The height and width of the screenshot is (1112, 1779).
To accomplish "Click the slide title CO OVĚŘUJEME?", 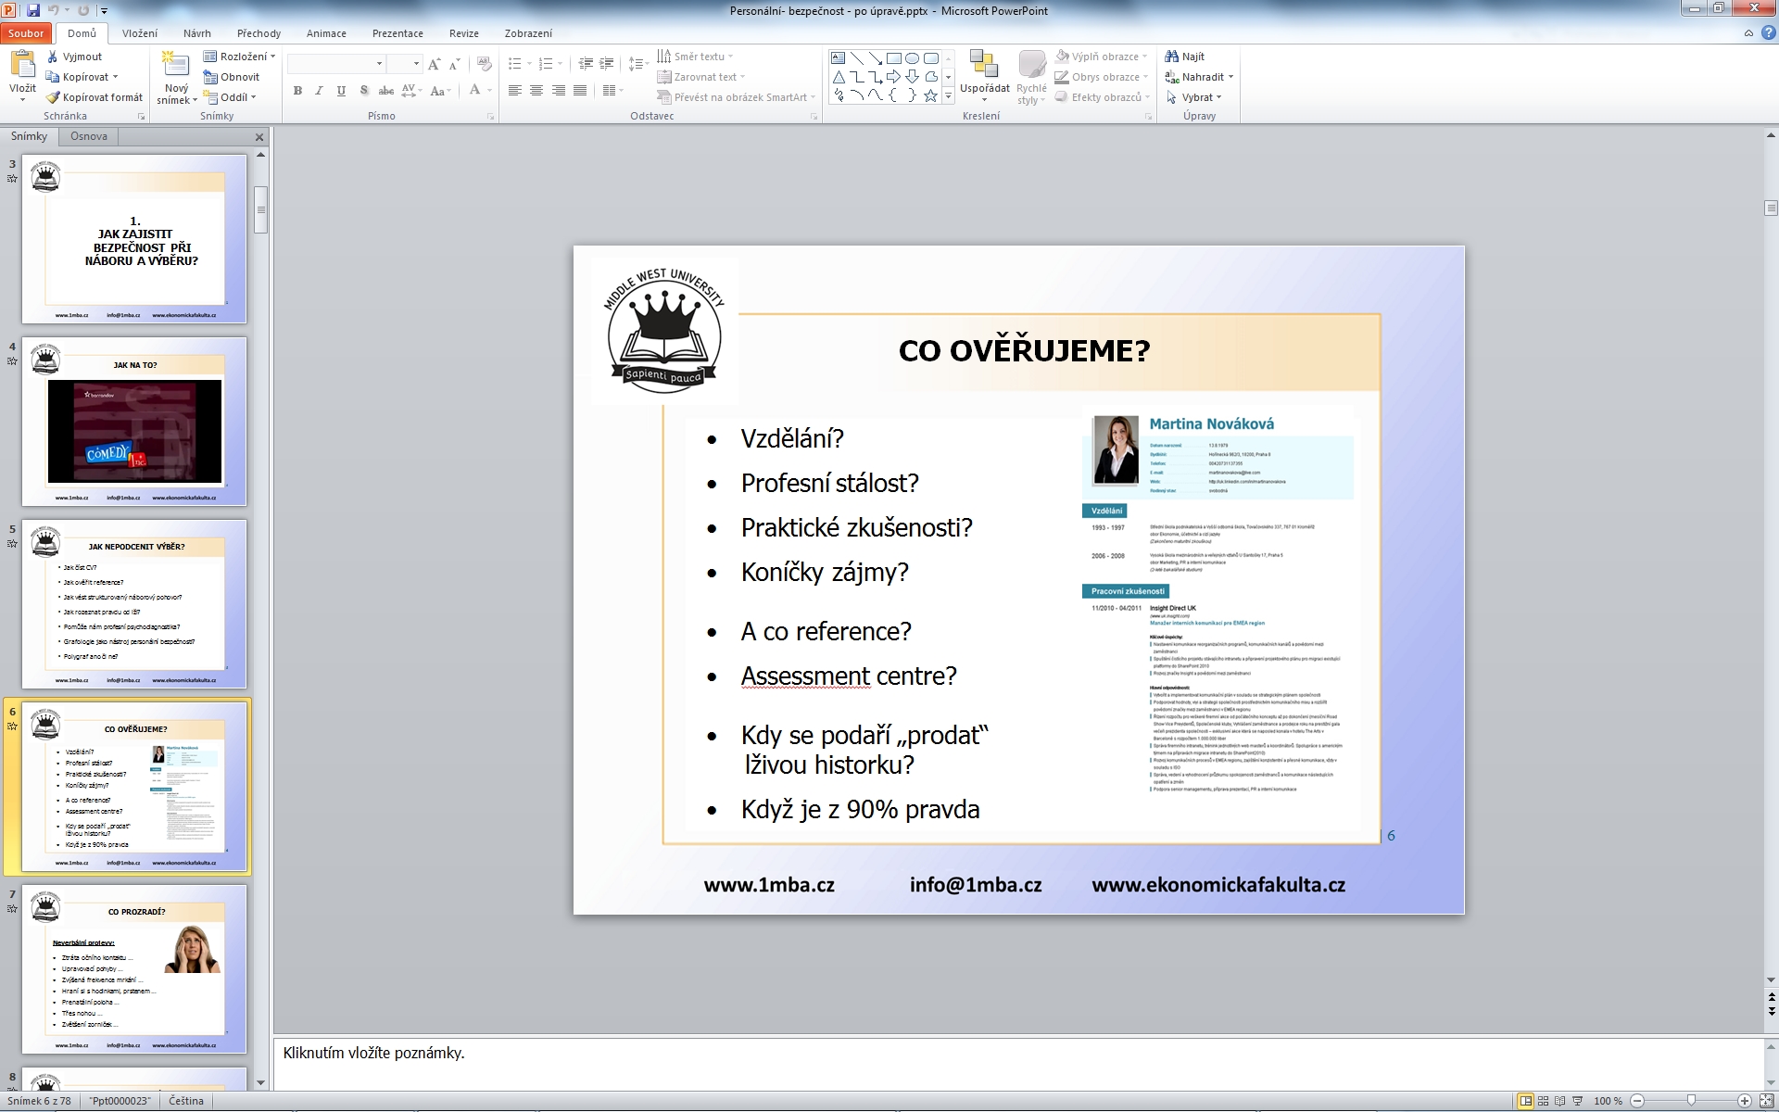I will 1024,351.
